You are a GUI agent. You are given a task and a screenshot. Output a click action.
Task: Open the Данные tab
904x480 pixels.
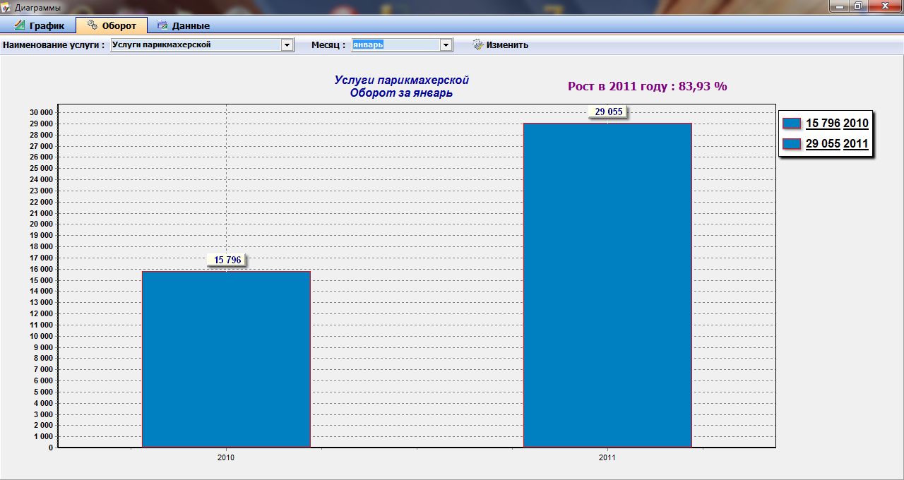(183, 25)
